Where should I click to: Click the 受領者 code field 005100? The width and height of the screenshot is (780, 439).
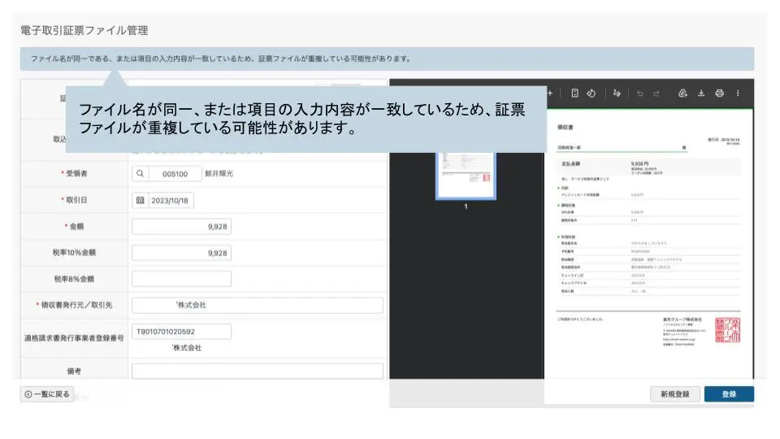click(175, 174)
